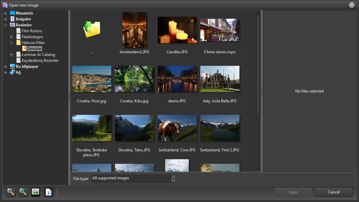Click the Open button
Image resolution: width=359 pixels, height=202 pixels.
point(293,192)
